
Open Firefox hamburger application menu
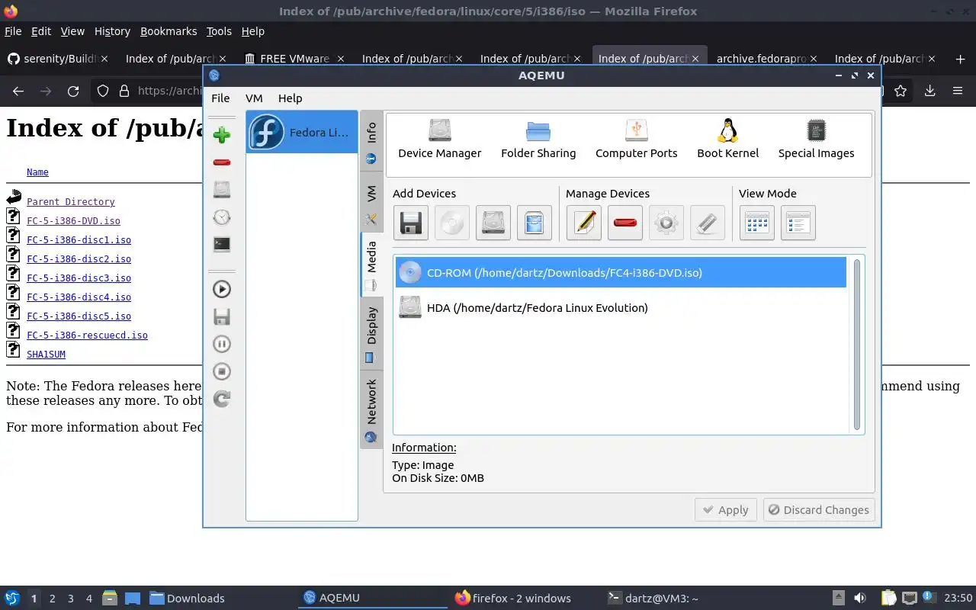[x=958, y=91]
